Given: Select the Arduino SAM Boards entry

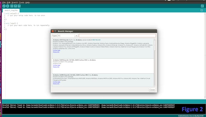Looking at the screenshot, I should (103, 66).
